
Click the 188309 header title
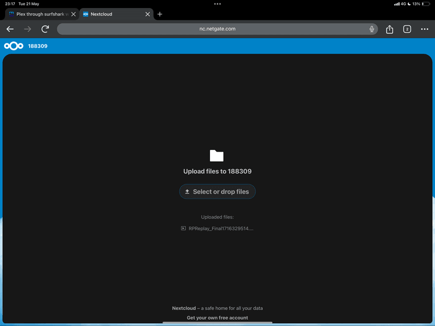click(x=38, y=46)
